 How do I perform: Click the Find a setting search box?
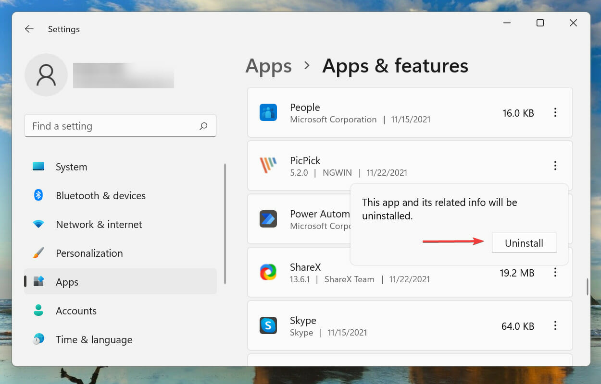point(120,126)
